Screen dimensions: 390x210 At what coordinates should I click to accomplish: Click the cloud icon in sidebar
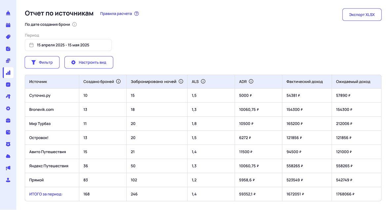[8, 156]
